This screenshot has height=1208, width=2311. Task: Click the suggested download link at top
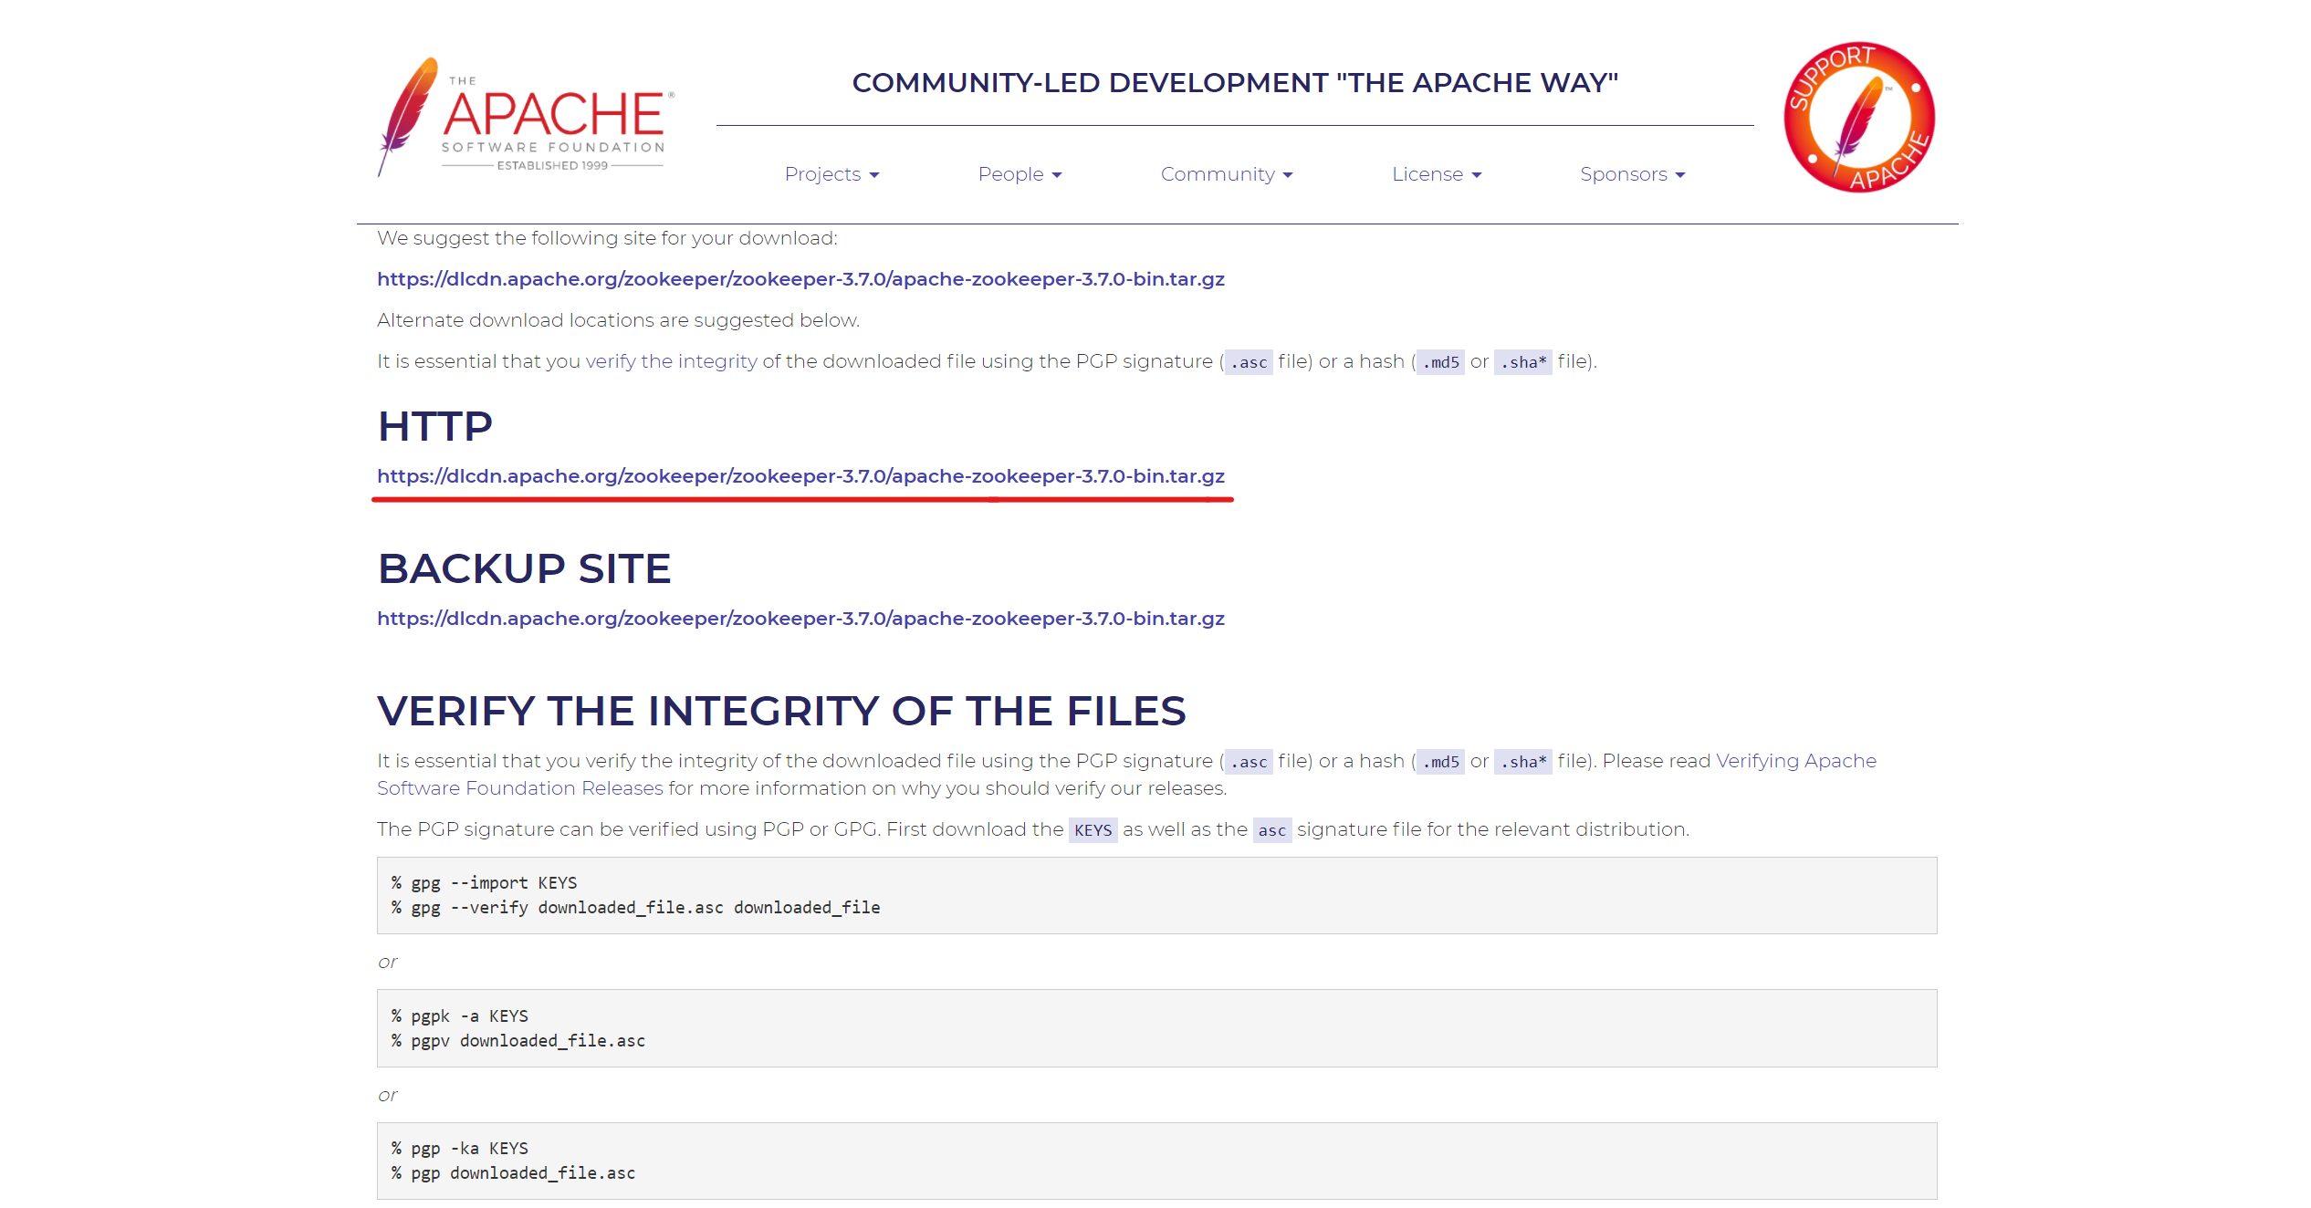pos(800,279)
